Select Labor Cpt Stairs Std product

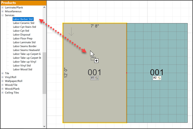coord(24,27)
